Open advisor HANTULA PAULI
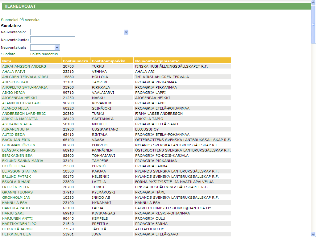The width and height of the screenshot is (316, 237). [x=16, y=208]
